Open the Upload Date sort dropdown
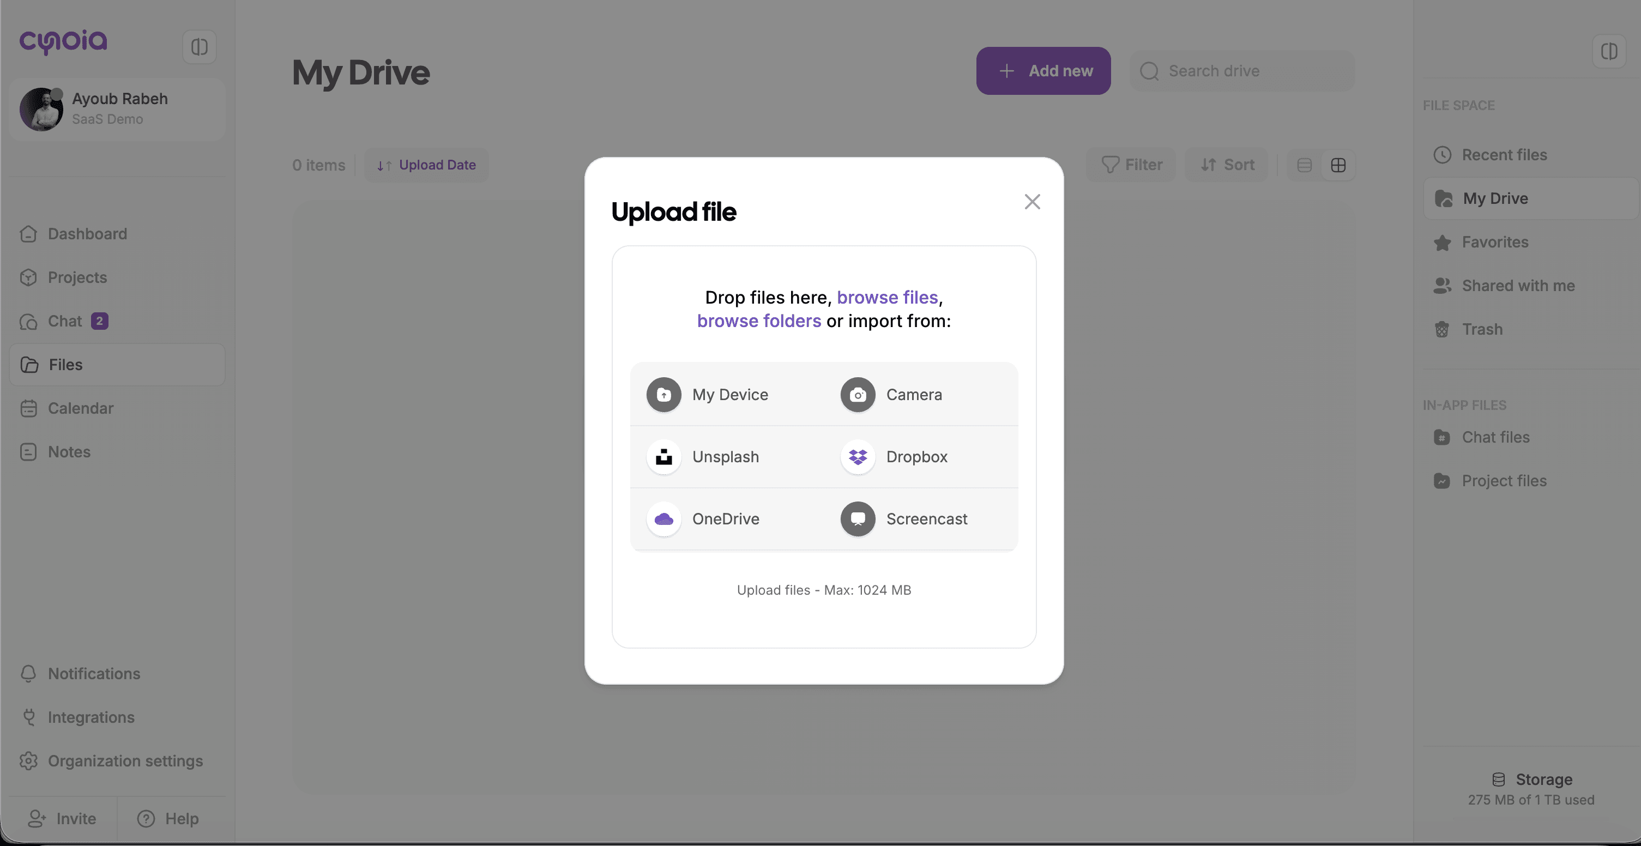This screenshot has height=846, width=1641. (x=426, y=166)
